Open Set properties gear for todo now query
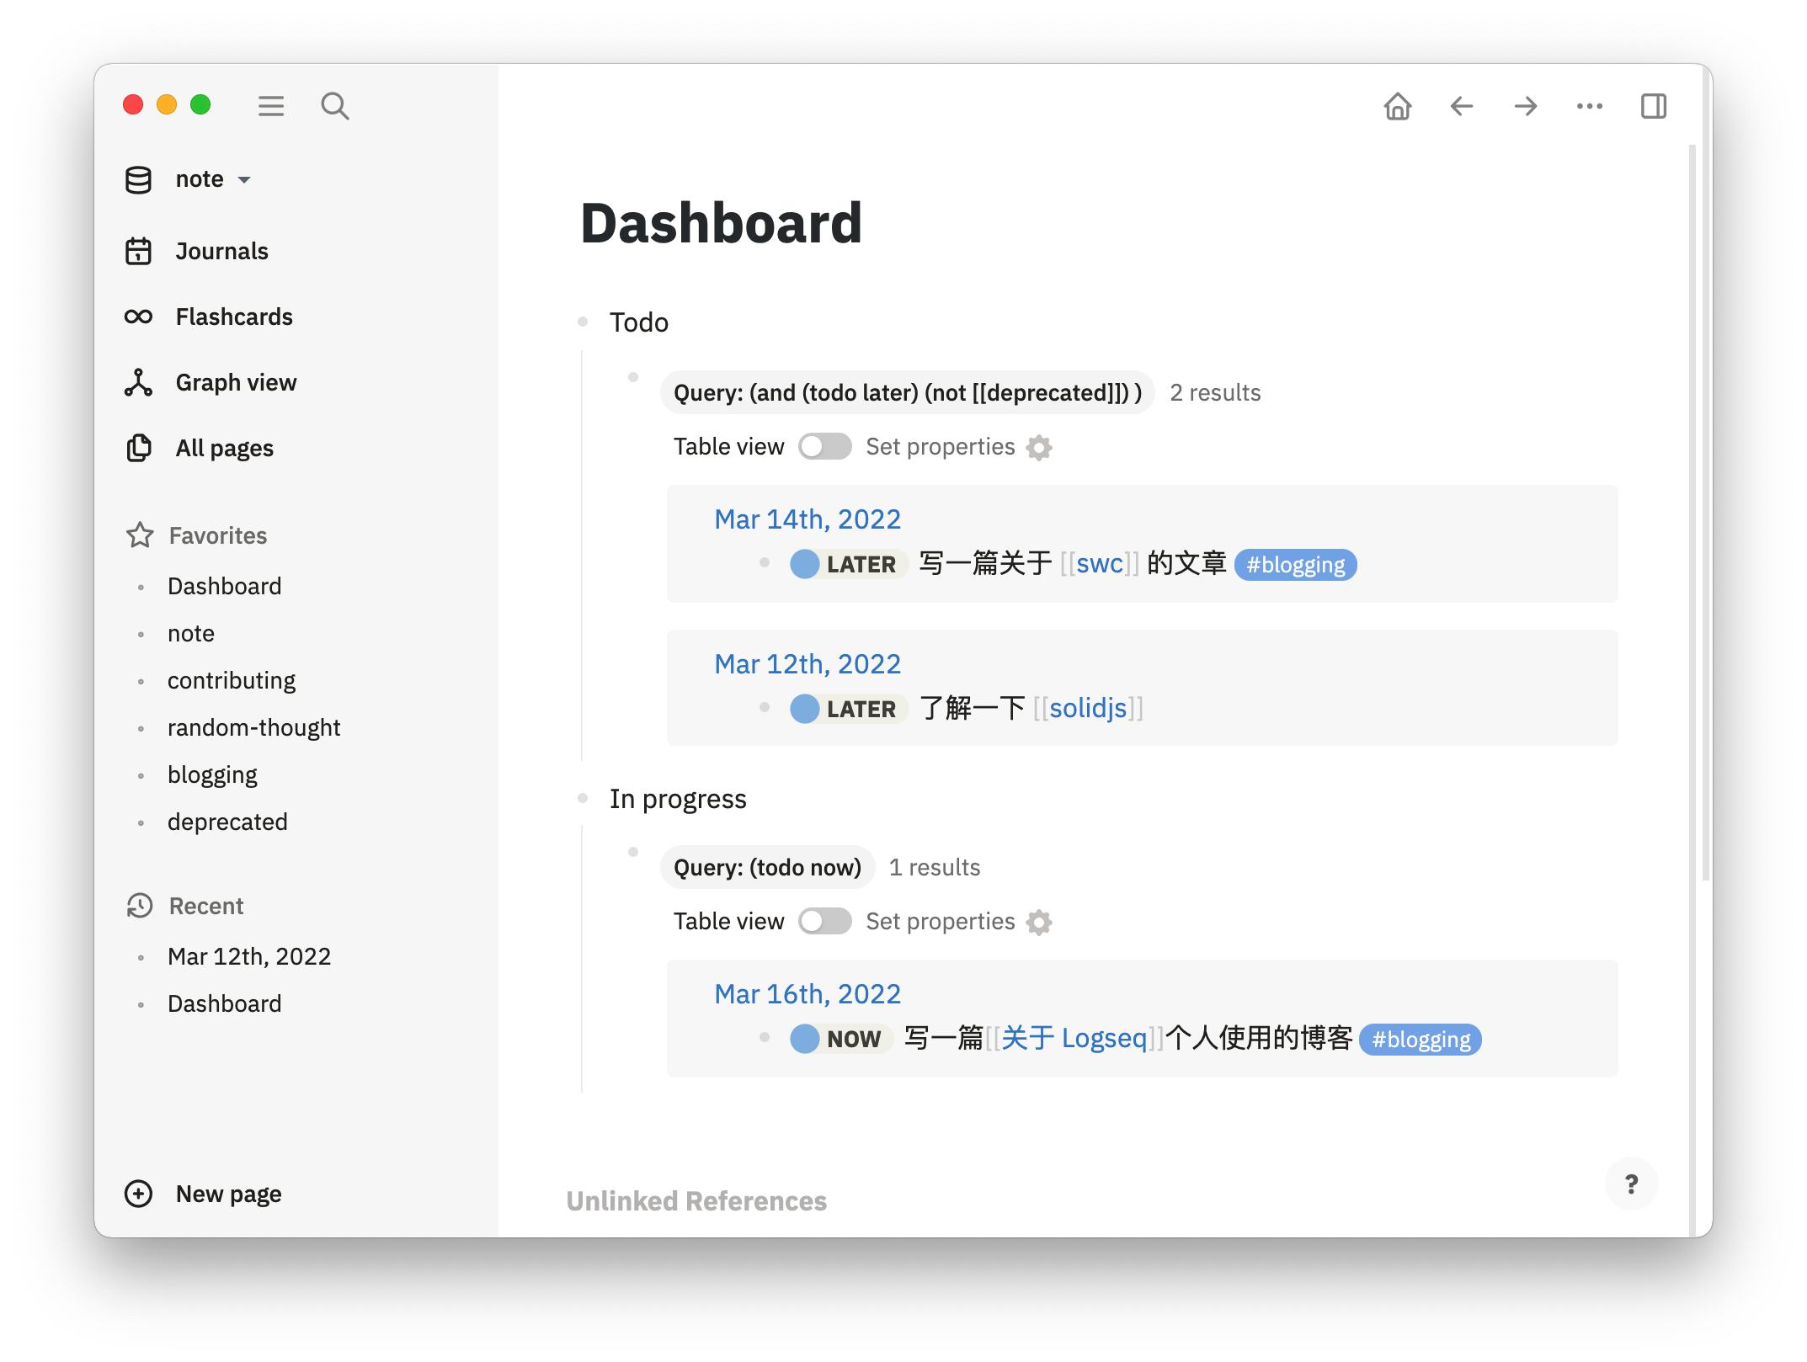The width and height of the screenshot is (1807, 1362). 1039,922
